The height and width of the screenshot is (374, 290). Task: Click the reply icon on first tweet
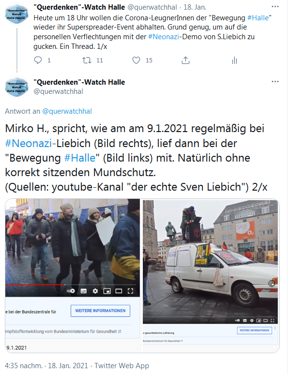click(38, 60)
